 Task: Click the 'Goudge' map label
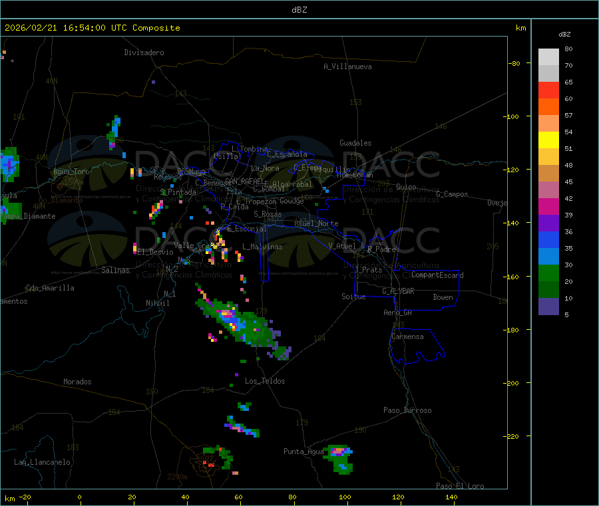tap(292, 201)
